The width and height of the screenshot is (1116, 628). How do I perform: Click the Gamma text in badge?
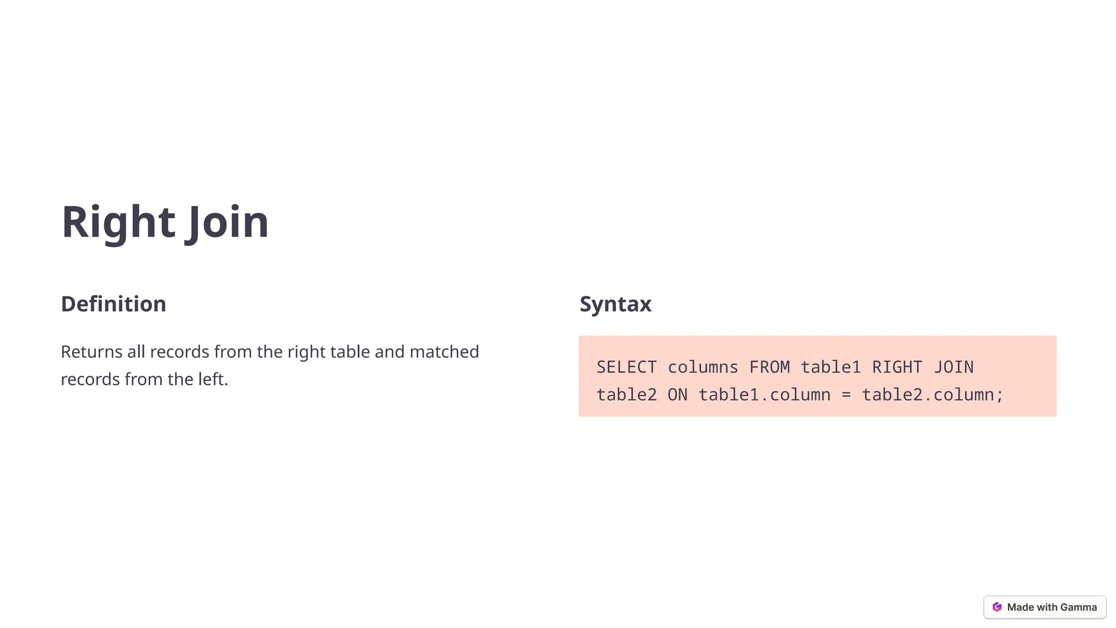click(x=1078, y=607)
